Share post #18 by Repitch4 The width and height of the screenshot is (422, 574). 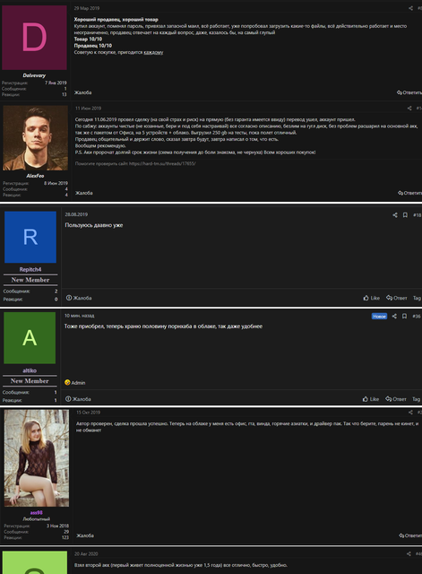coord(395,215)
